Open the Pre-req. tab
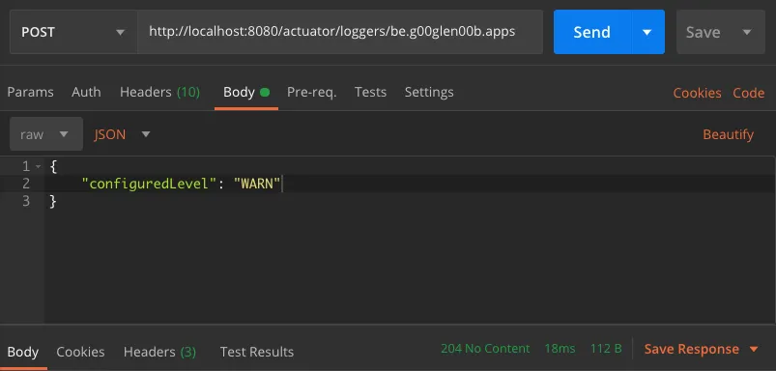 click(x=312, y=92)
